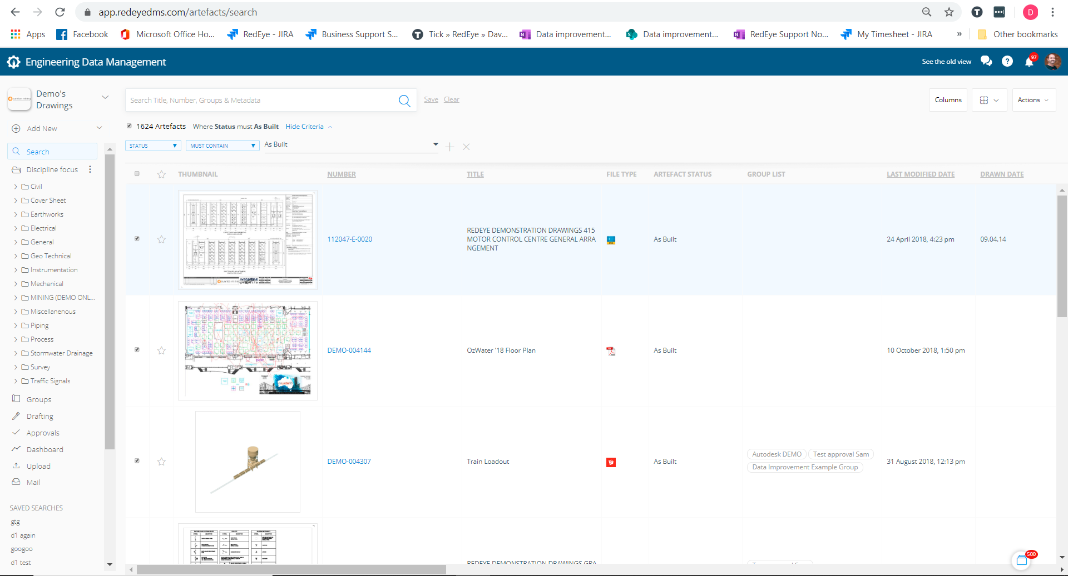Open artefact link DEMO-004144
The width and height of the screenshot is (1068, 576).
(x=349, y=350)
